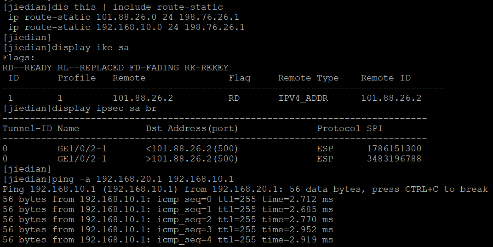Click the SPI value 1786151300

394,149
